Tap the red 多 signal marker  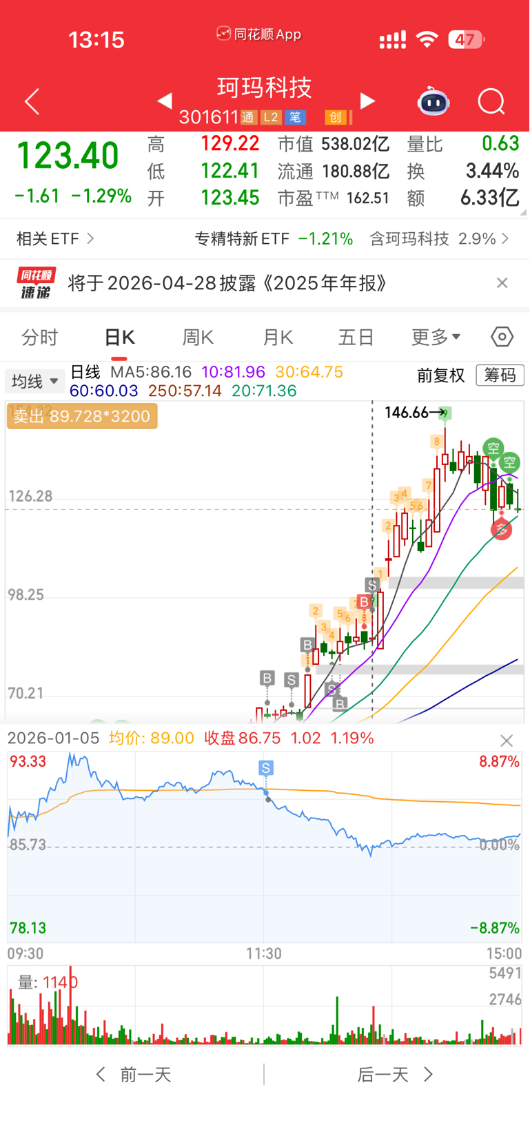(x=502, y=529)
